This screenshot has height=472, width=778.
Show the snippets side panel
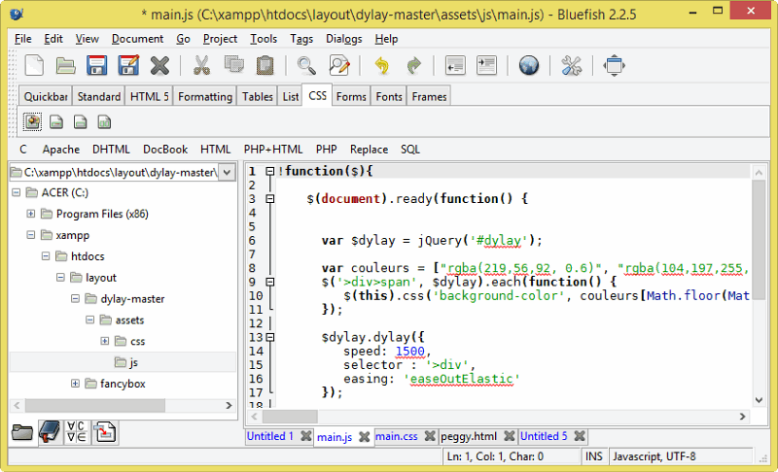point(105,432)
